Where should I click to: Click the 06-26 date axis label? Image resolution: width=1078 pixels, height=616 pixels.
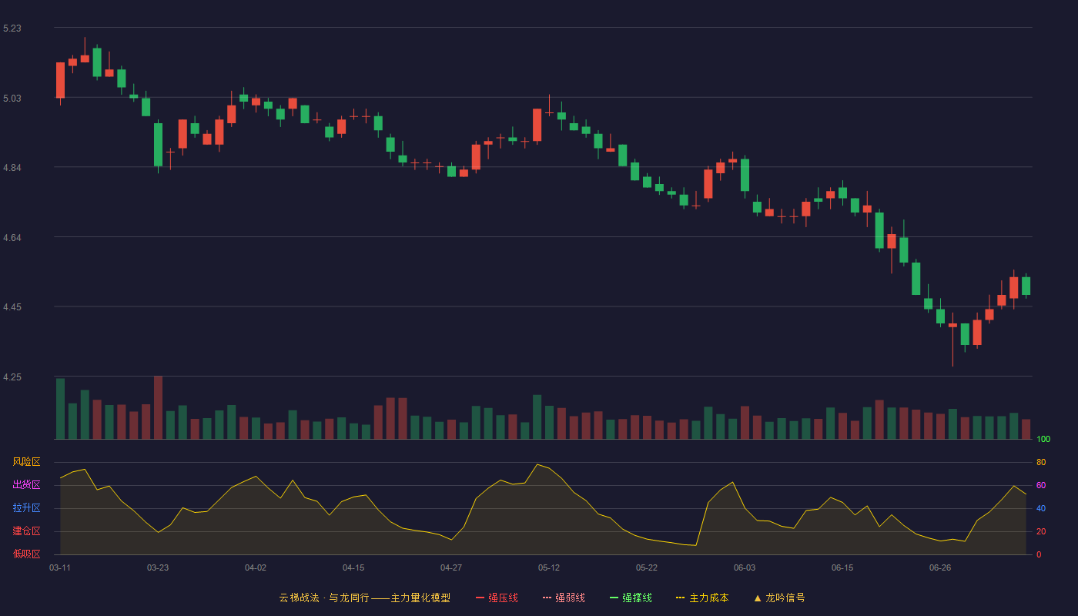pyautogui.click(x=940, y=567)
